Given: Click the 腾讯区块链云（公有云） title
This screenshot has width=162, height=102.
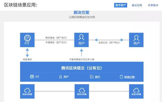Looking at the screenshot, I should pos(82,68).
